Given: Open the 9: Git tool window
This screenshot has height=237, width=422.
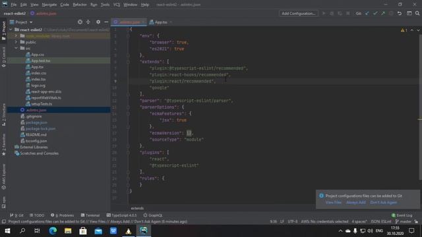Looking at the screenshot, I should coord(16,215).
